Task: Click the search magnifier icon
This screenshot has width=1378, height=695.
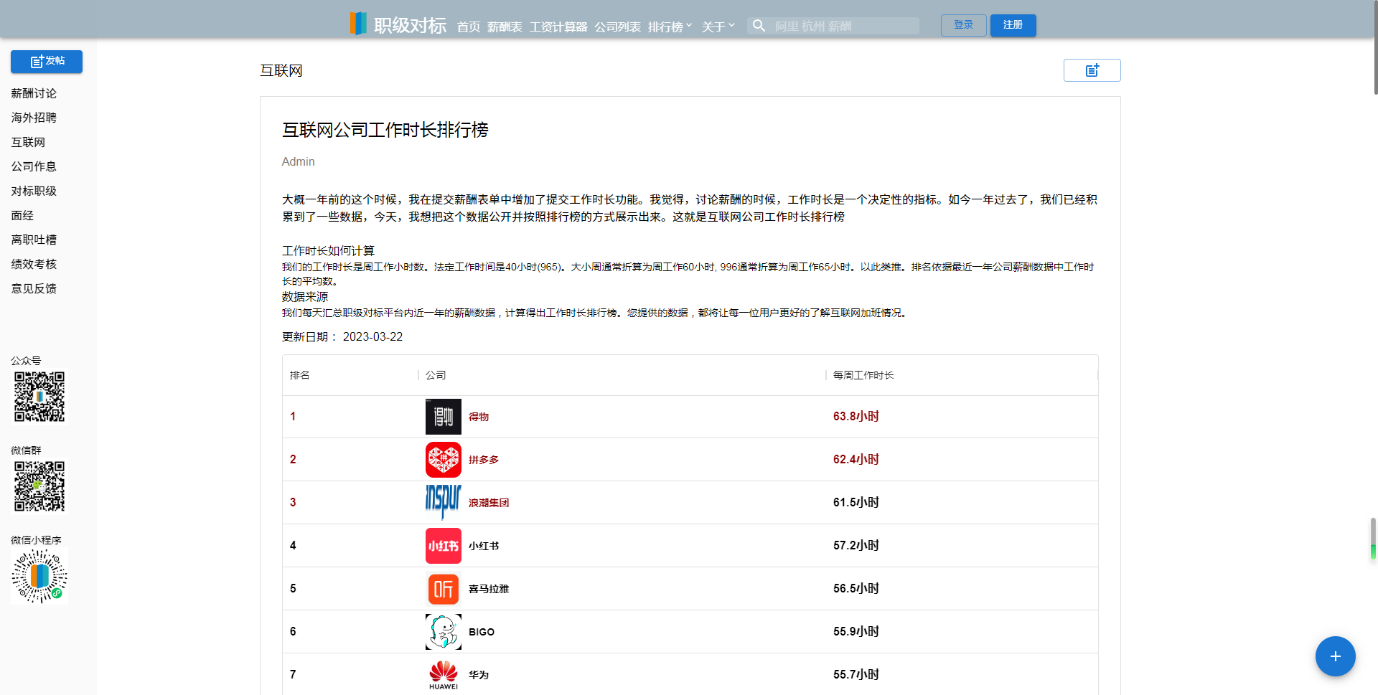Action: click(x=759, y=26)
